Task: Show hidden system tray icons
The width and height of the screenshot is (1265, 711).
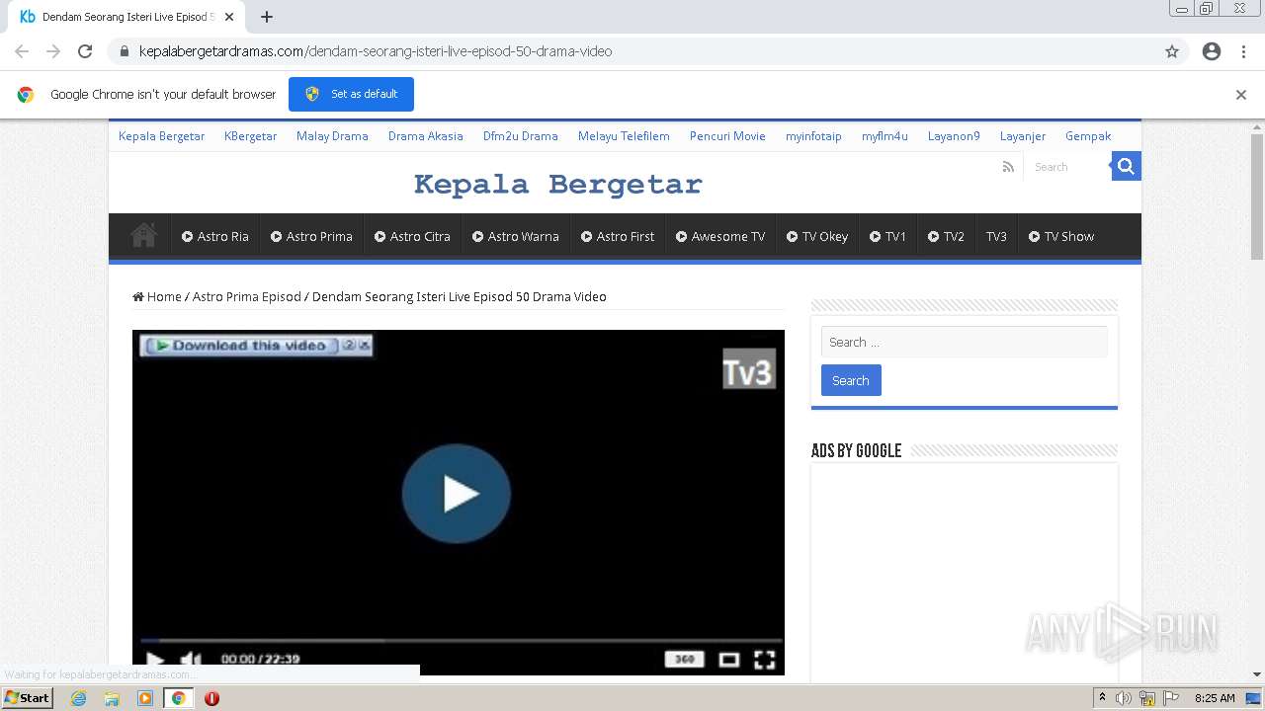Action: click(x=1102, y=698)
